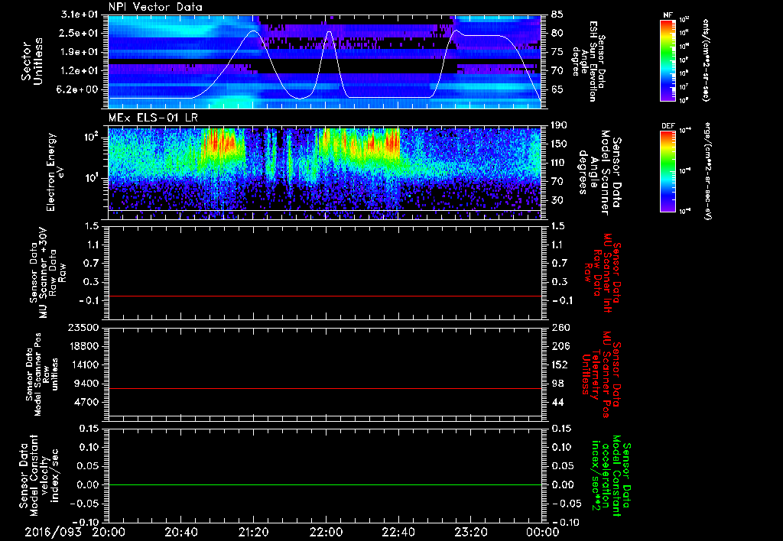Viewport: 783px width, 541px height.
Task: Click the "85" sun elevation tick value
Action: [x=557, y=15]
